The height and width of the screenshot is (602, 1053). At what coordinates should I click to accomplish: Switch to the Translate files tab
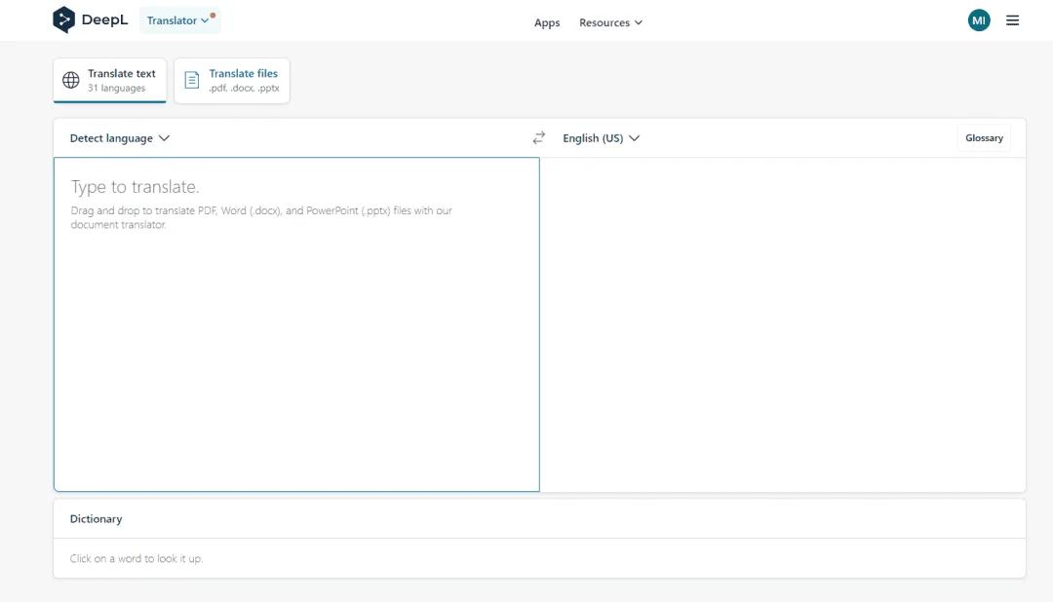[x=232, y=81]
